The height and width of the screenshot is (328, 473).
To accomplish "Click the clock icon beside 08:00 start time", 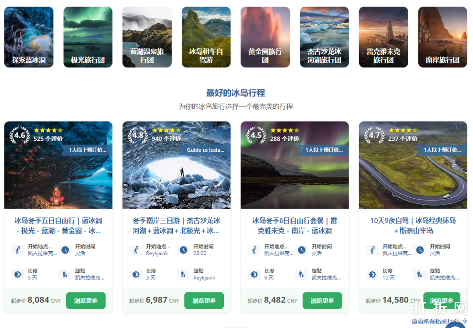I will (x=184, y=250).
